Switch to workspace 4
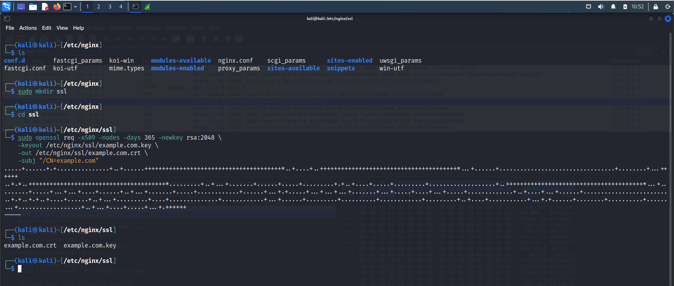Viewport: 674px width, 286px height. [x=121, y=7]
